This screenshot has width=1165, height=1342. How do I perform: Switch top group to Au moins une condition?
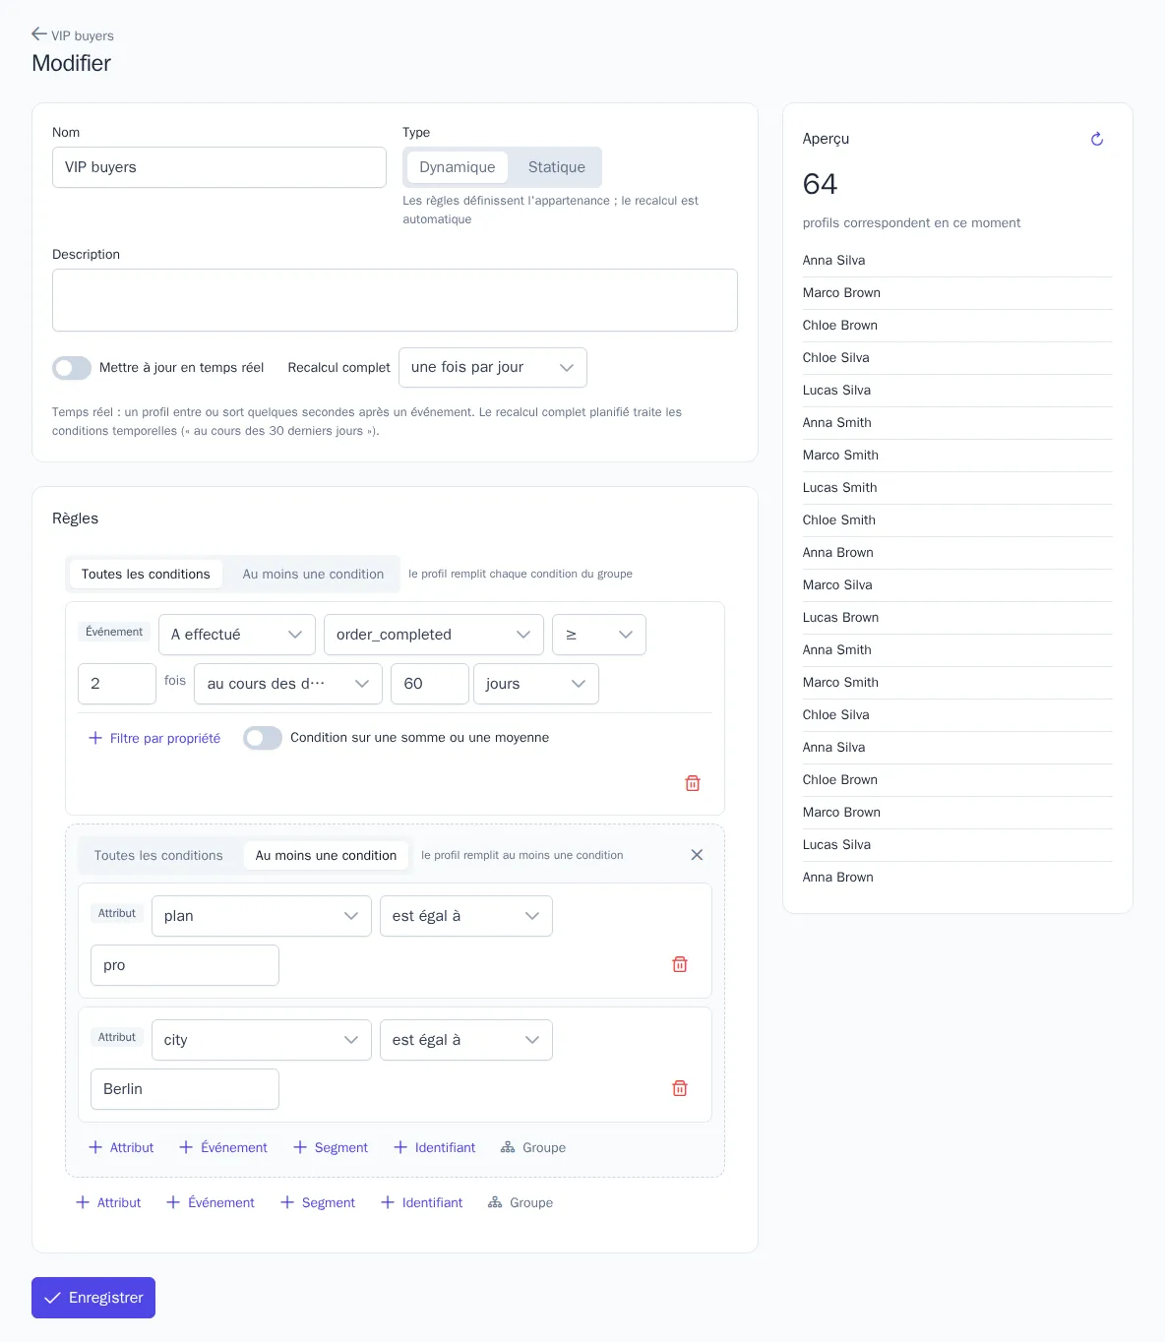pos(313,575)
